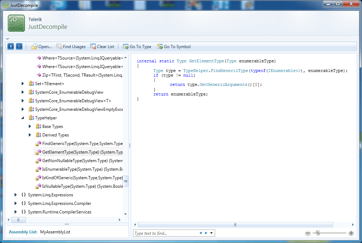362x243 pixels.
Task: Open an assembly with the Open... button
Action: [42, 47]
